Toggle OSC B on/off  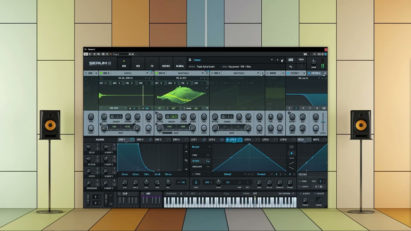(157, 73)
